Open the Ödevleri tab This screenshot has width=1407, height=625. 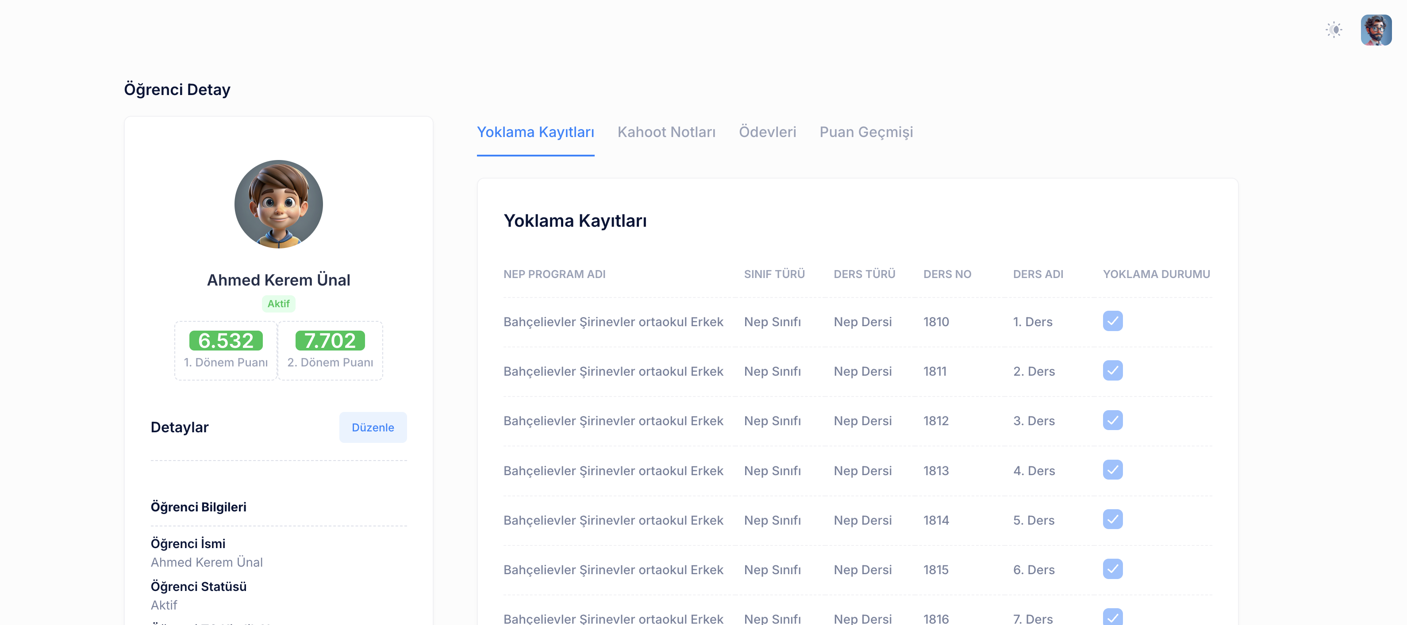pos(767,132)
